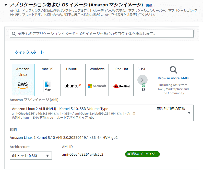Click the Red Hat logo
203x174 pixels.
[122, 86]
